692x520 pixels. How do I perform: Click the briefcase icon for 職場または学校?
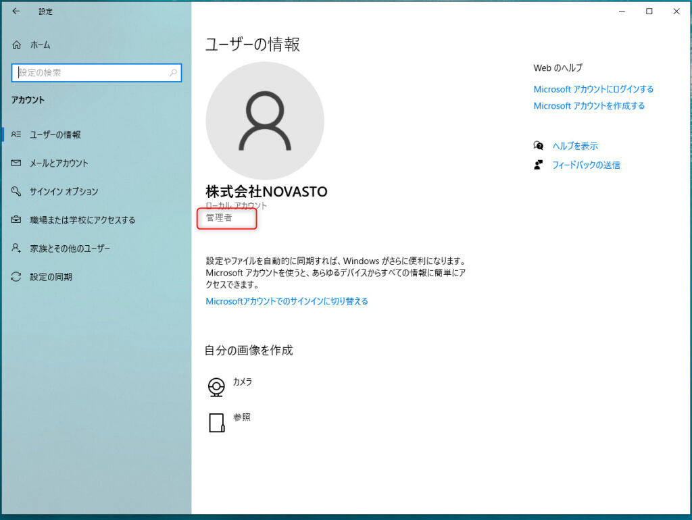click(x=16, y=219)
